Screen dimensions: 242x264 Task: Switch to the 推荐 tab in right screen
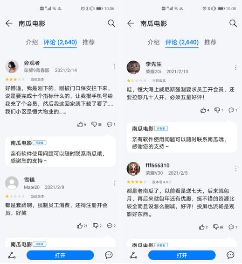pyautogui.click(x=210, y=42)
